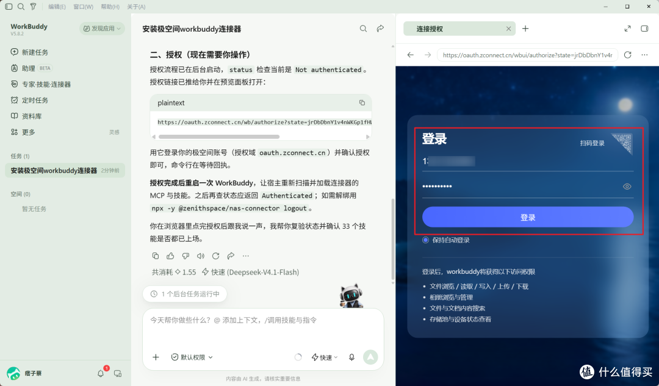Click the device icon beside the bell
Viewport: 659px width, 386px height.
pos(118,373)
